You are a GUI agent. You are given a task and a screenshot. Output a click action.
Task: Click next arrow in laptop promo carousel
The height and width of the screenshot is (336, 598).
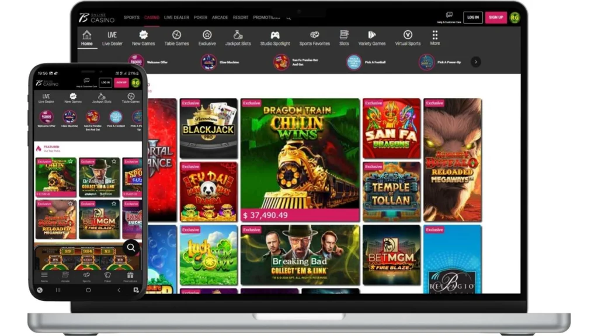pos(475,62)
